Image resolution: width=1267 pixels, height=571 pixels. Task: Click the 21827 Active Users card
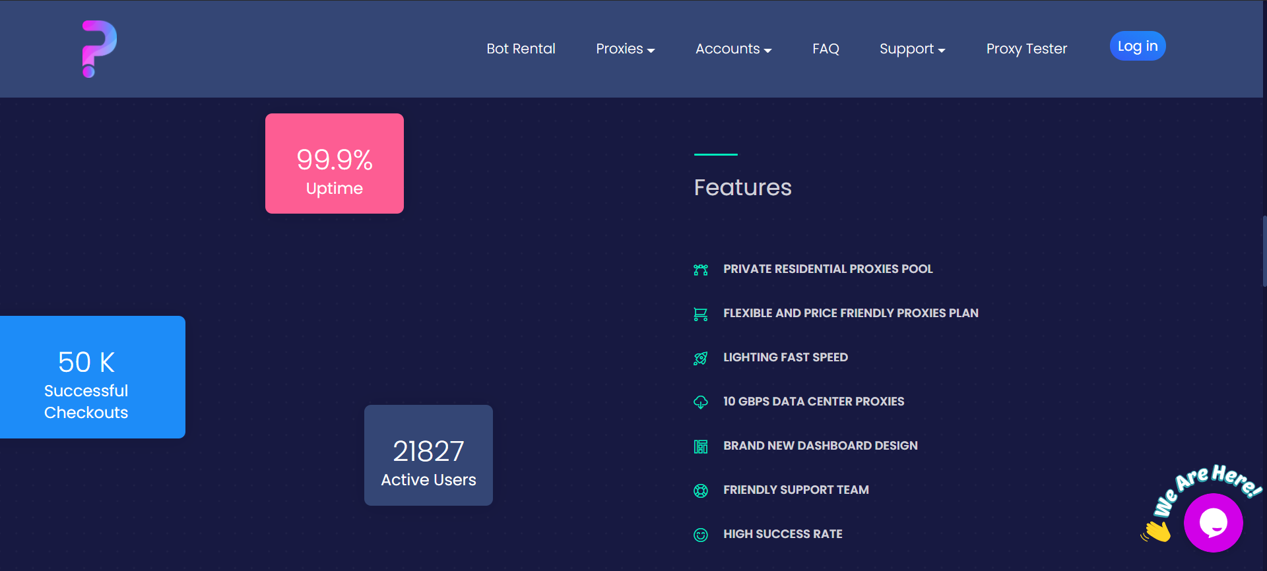(x=428, y=455)
